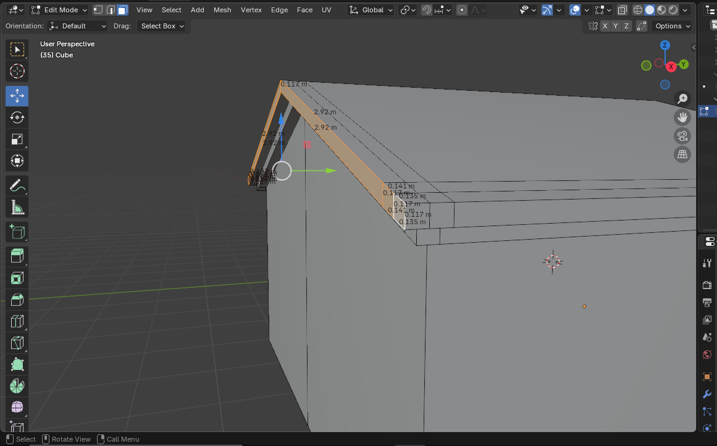The height and width of the screenshot is (446, 717).
Task: Select the Extrude Region tool
Action: pyautogui.click(x=17, y=256)
